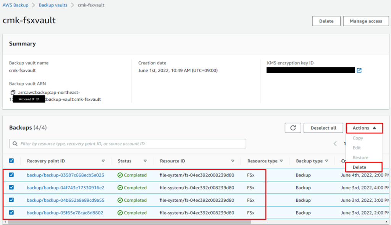391x225 pixels.
Task: Sort by Resource ID column arrow
Action: click(x=233, y=161)
